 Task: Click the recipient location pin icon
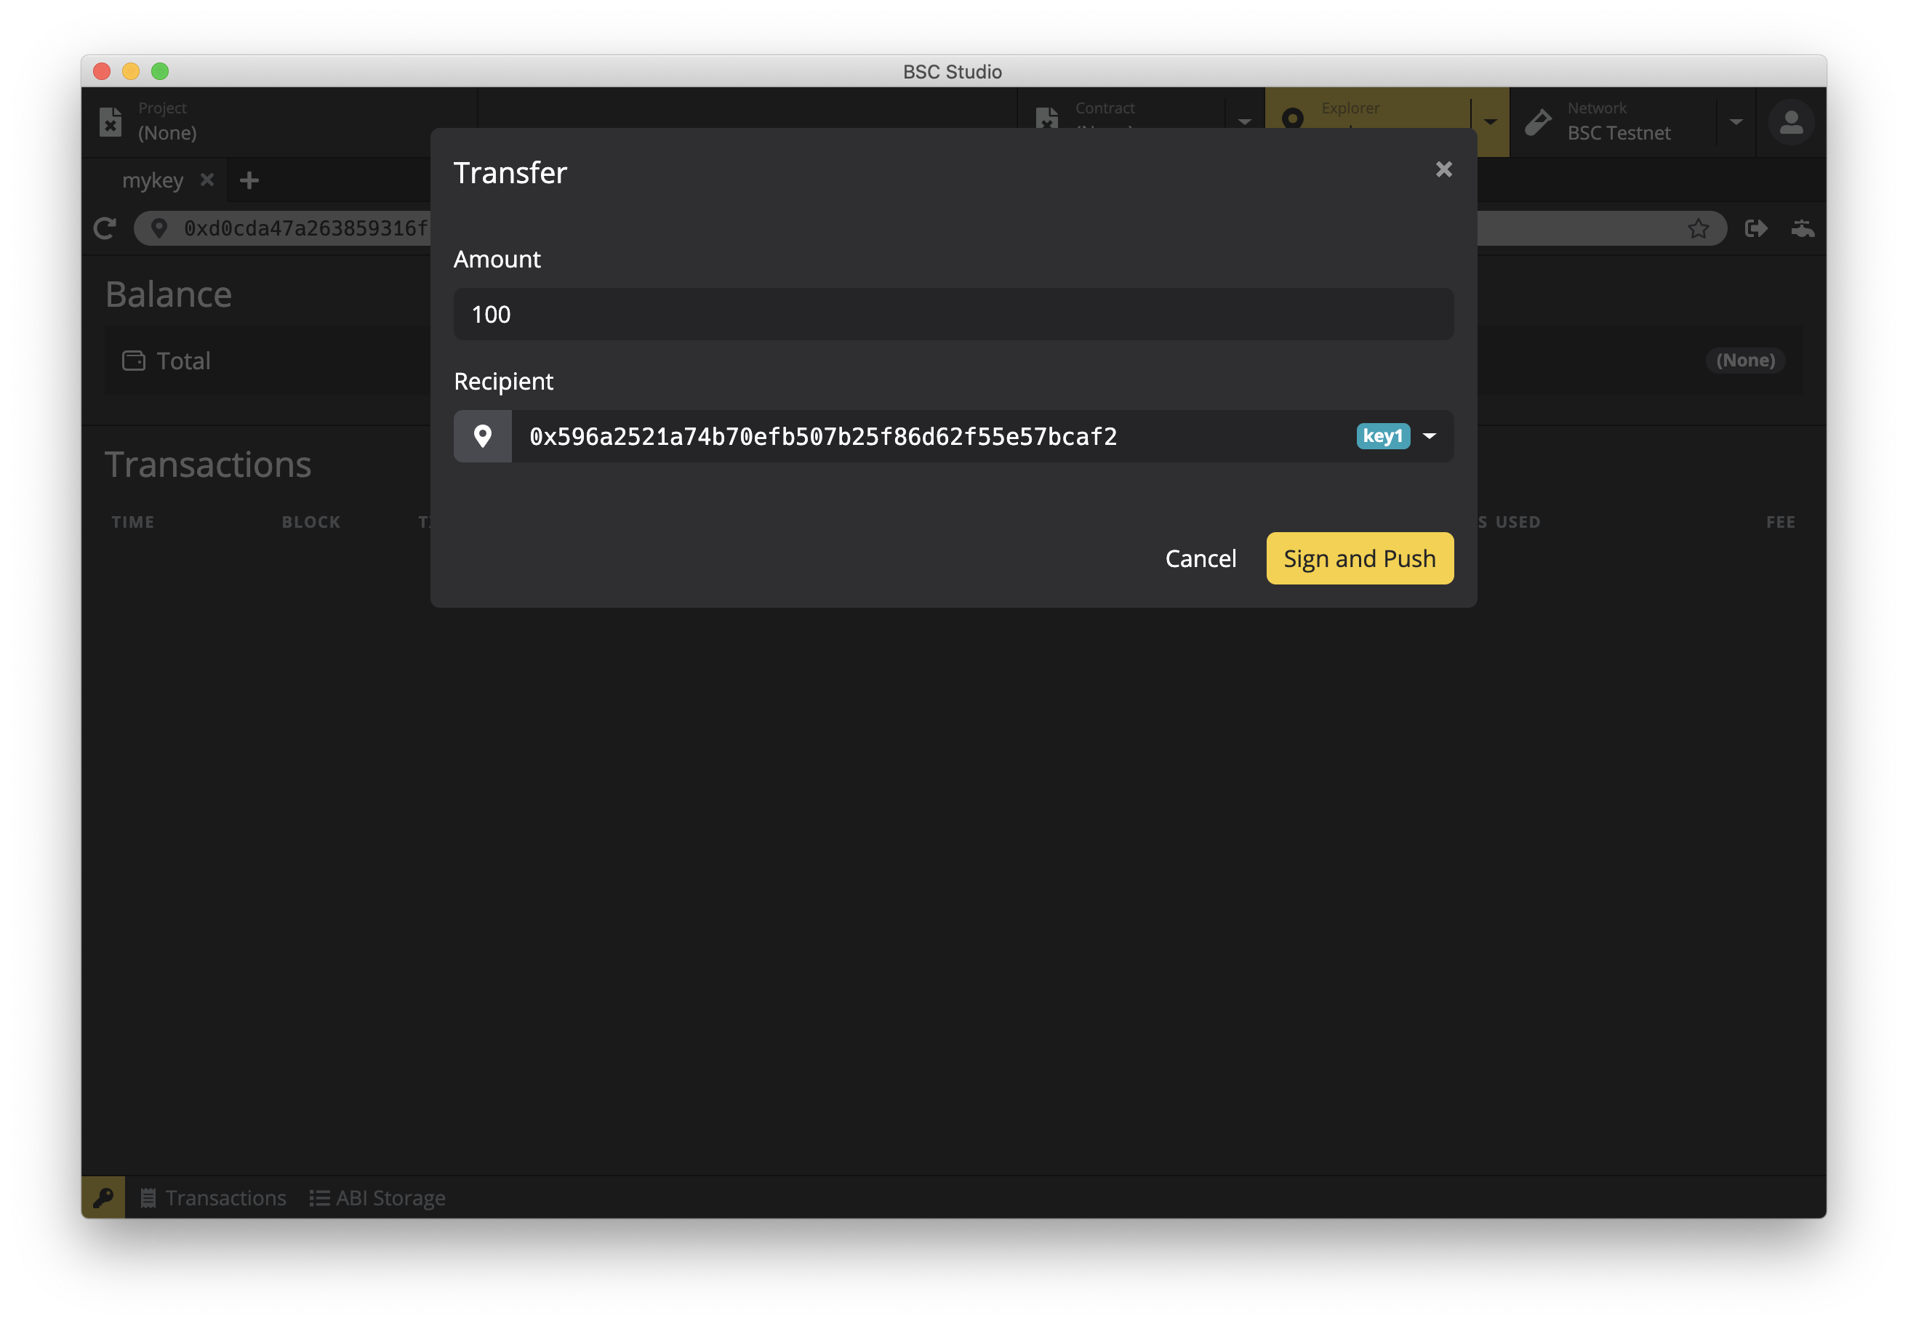pos(483,436)
